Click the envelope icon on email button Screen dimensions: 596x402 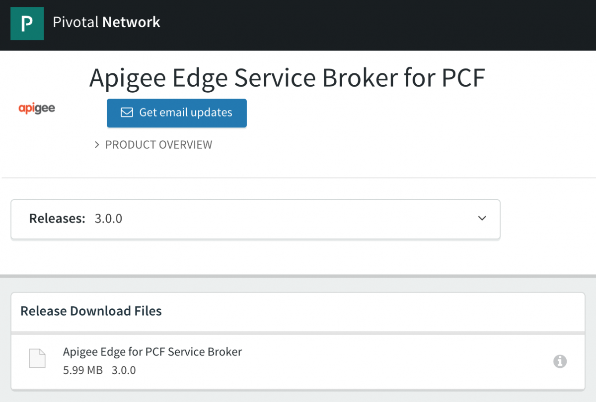[127, 113]
